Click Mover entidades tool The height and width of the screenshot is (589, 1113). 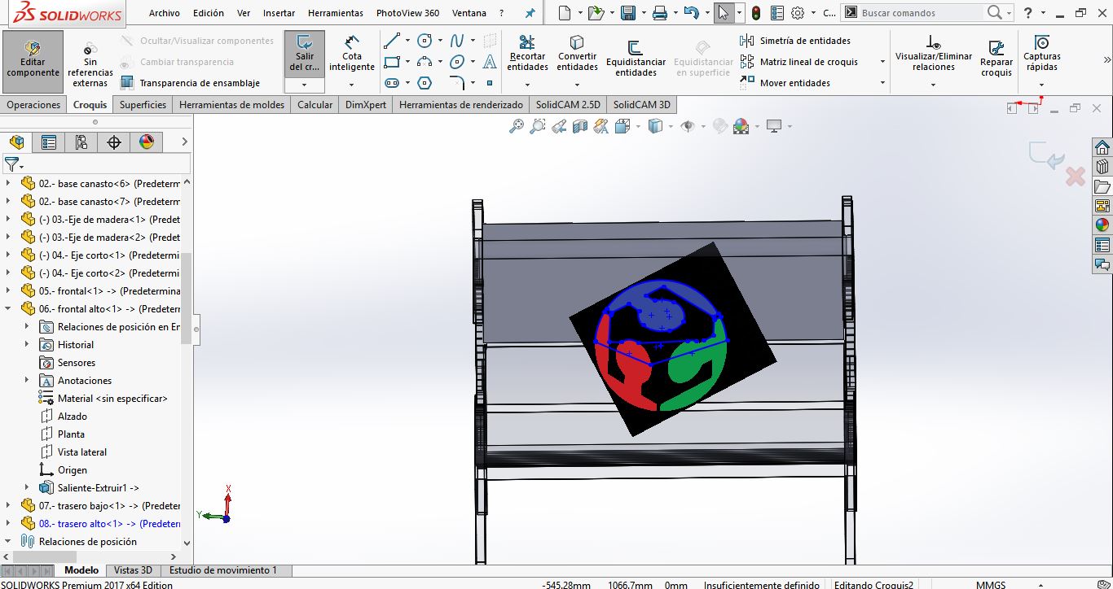click(785, 83)
